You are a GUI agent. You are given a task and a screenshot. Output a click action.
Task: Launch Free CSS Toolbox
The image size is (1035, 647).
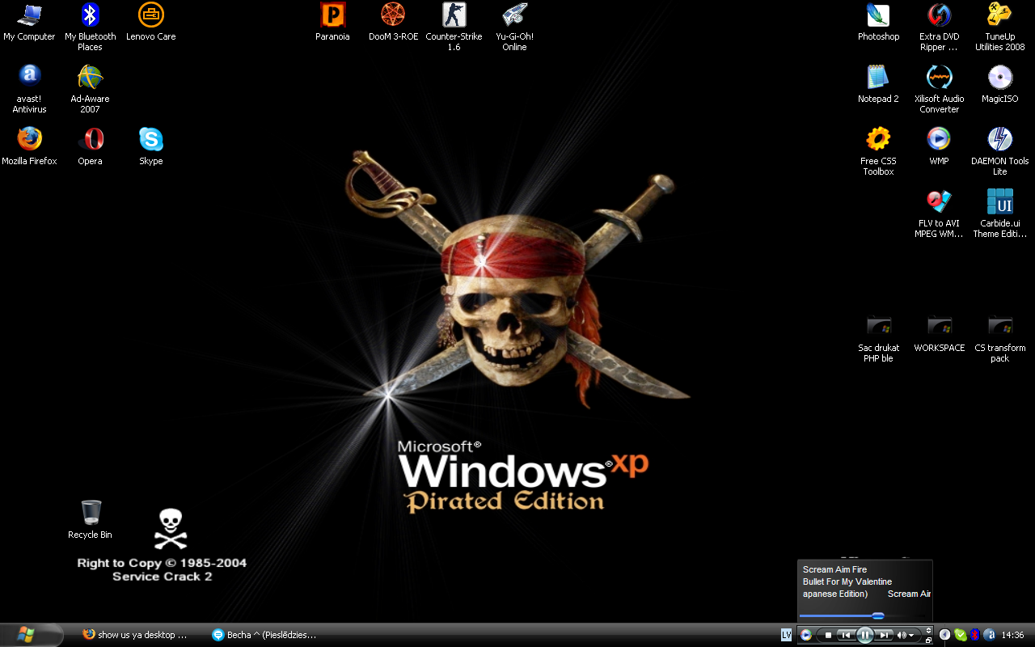(878, 152)
